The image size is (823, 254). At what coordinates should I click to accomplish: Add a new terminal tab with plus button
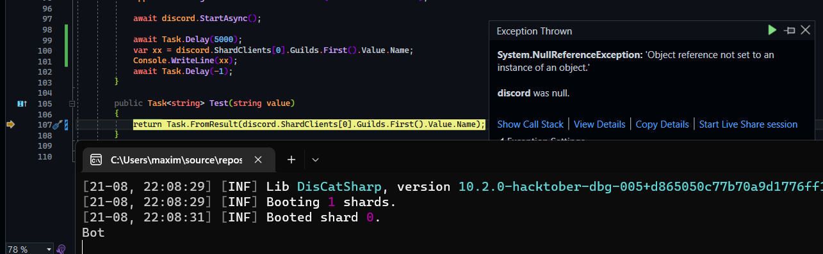tap(291, 160)
